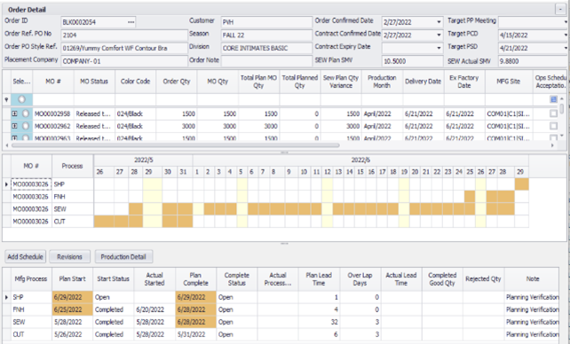
Task: Open the Order ID lookup ellipsis button
Action: pos(131,22)
